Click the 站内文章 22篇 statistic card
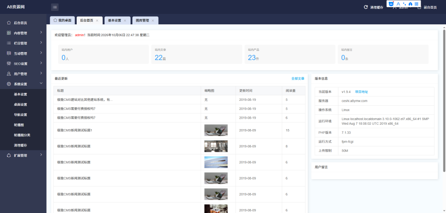Viewport: 446px width, 213px height. tap(196, 54)
